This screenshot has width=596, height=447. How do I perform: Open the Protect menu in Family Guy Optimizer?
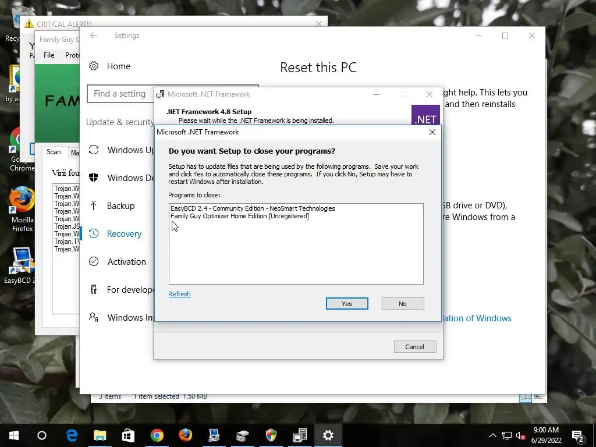pyautogui.click(x=72, y=55)
